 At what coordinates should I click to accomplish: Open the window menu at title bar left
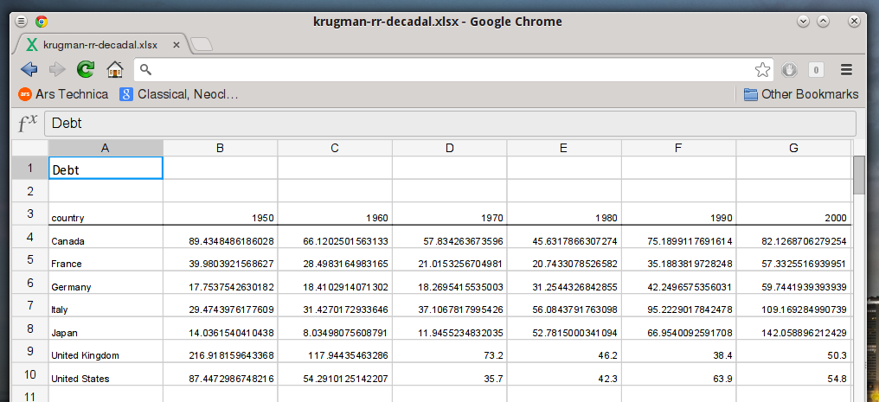click(21, 22)
